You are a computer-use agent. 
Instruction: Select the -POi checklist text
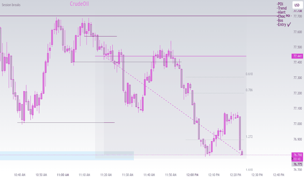(280, 4)
